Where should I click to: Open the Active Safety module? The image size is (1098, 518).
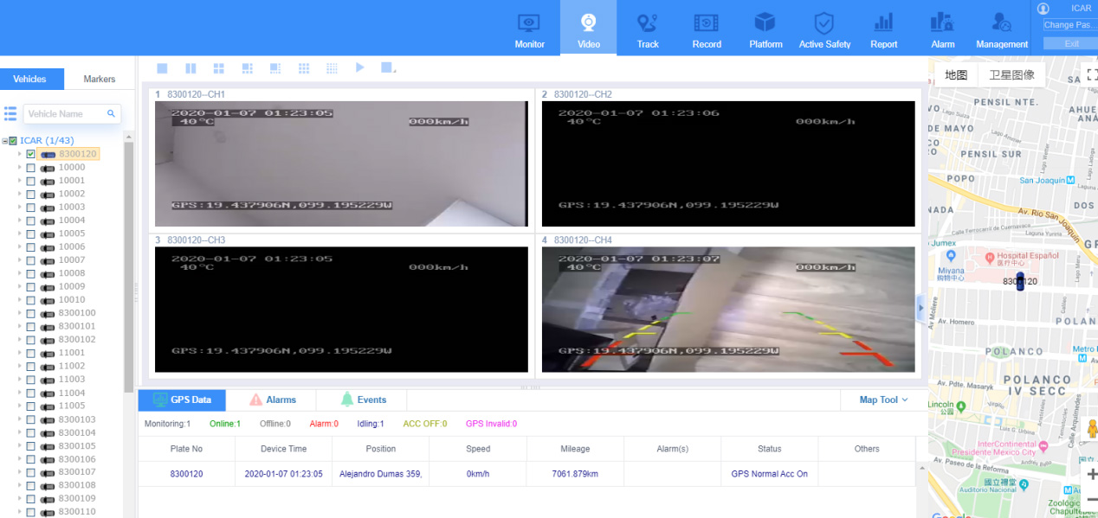(x=824, y=29)
